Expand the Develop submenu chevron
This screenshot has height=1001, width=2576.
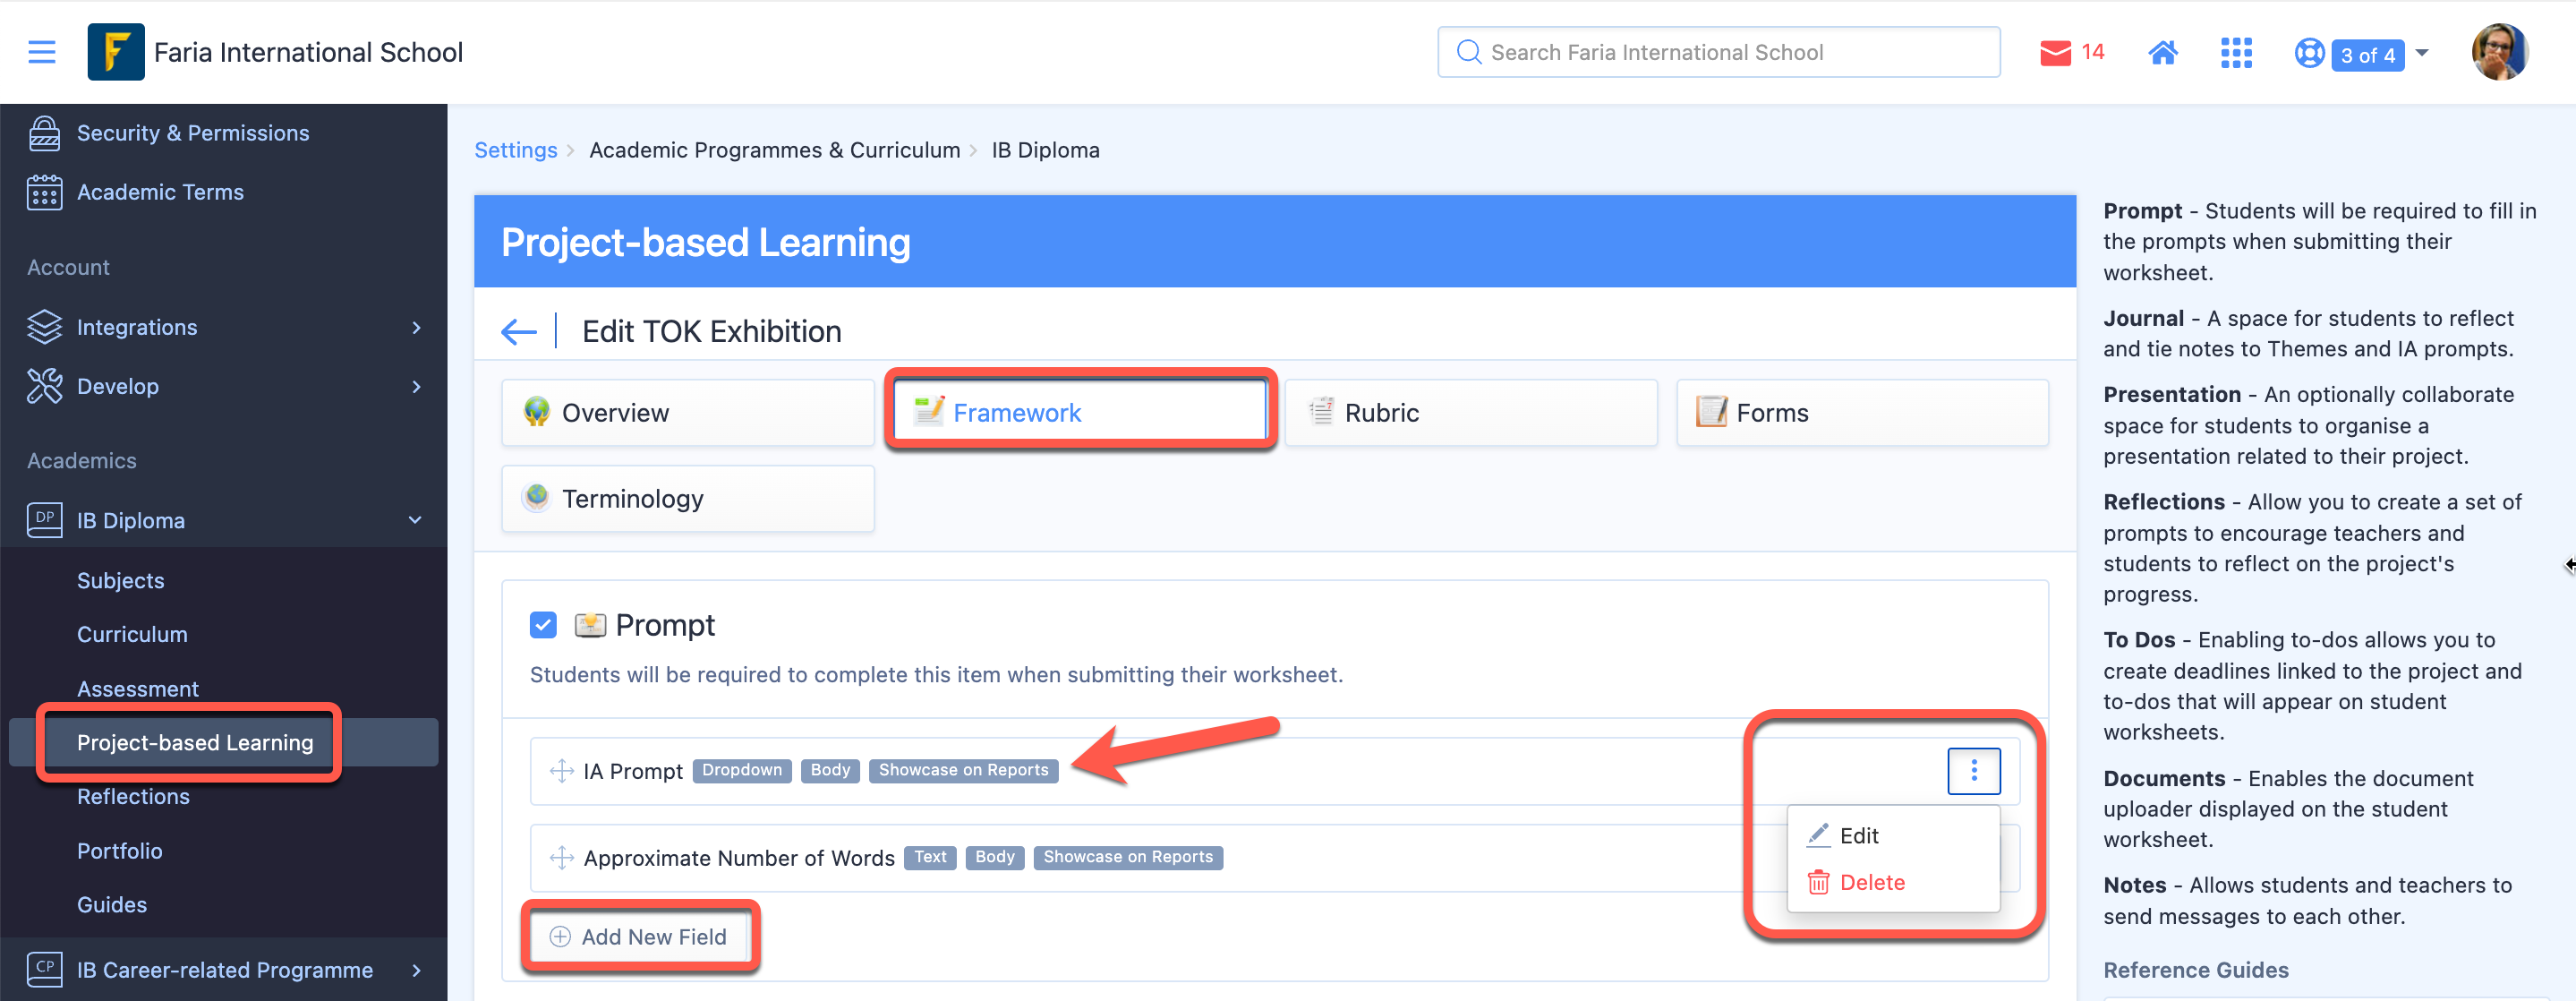pos(417,386)
